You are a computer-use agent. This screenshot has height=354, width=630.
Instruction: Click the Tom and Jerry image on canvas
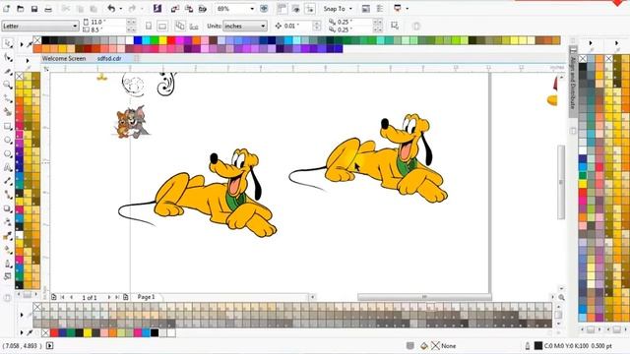pos(131,122)
